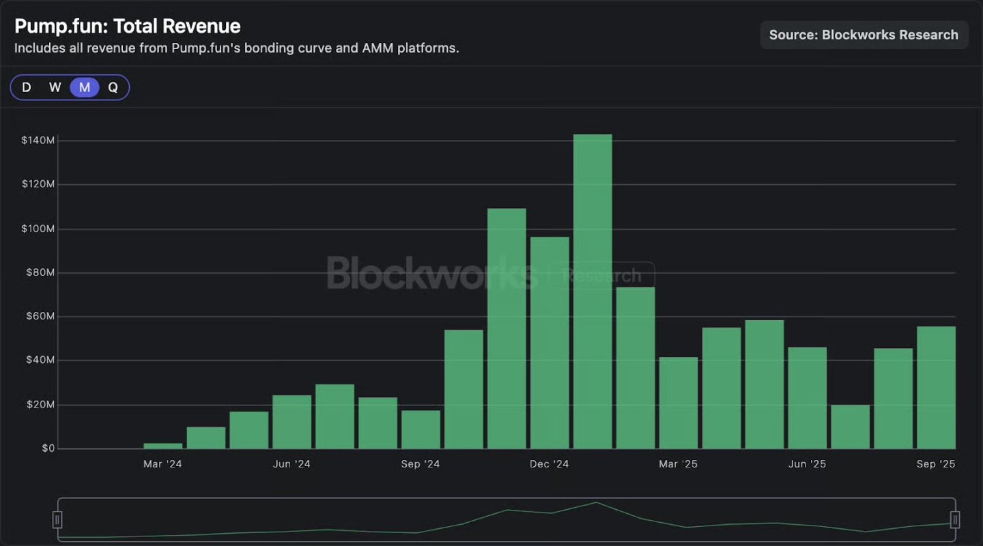
Task: Click the Mar '25 x-axis label
Action: point(678,464)
